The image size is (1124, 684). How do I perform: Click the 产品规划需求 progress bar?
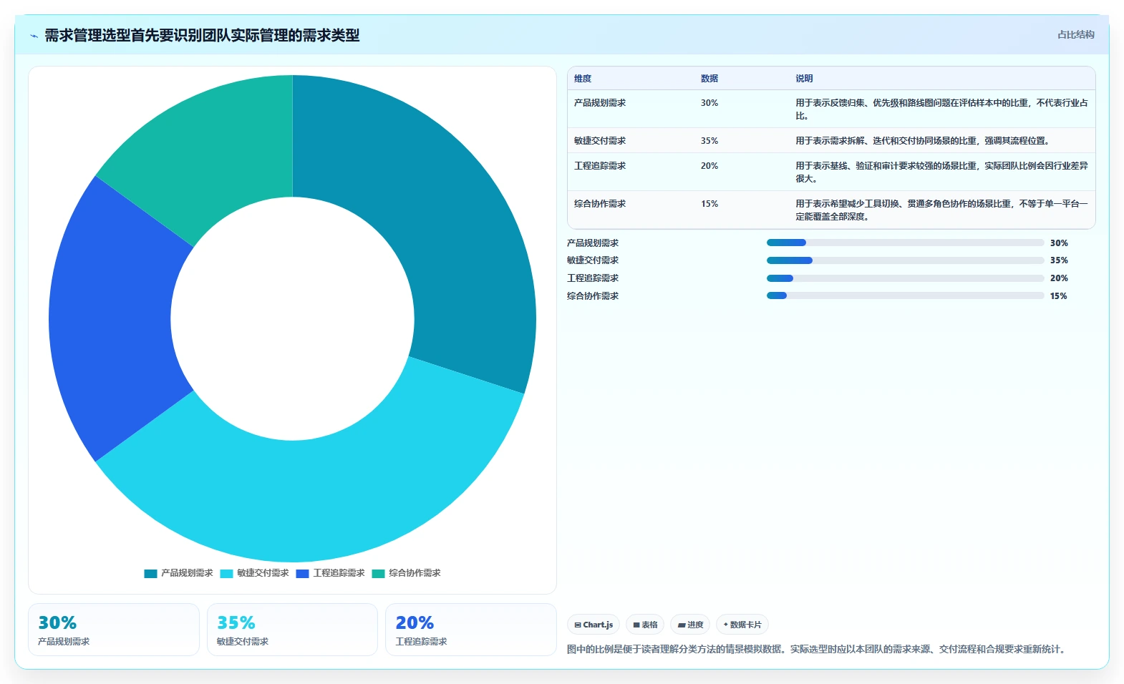coord(905,243)
